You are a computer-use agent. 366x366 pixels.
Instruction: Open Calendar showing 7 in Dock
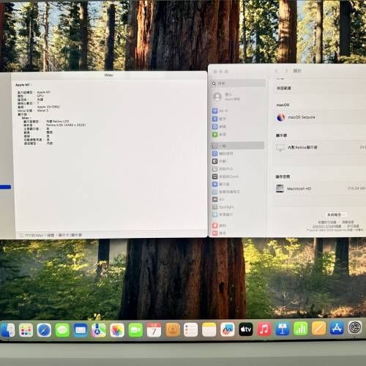(x=154, y=330)
